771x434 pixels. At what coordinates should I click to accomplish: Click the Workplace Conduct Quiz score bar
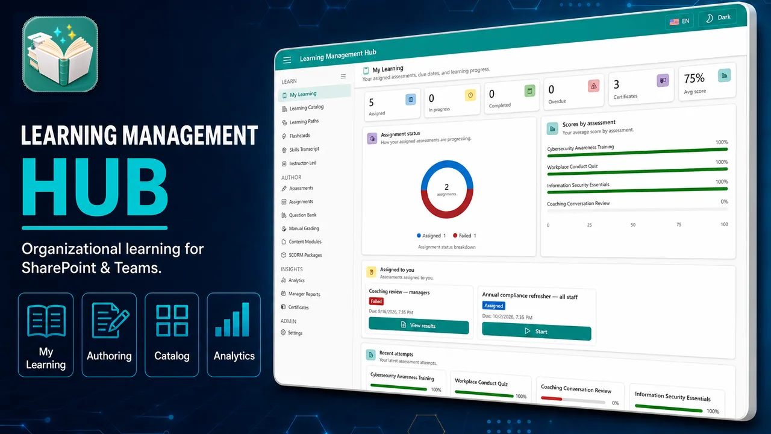pos(637,171)
